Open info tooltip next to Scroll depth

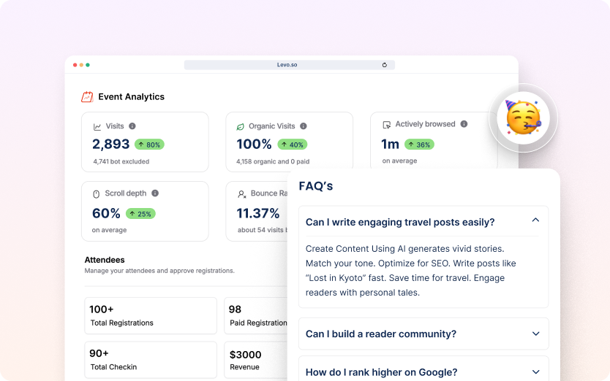click(x=155, y=193)
